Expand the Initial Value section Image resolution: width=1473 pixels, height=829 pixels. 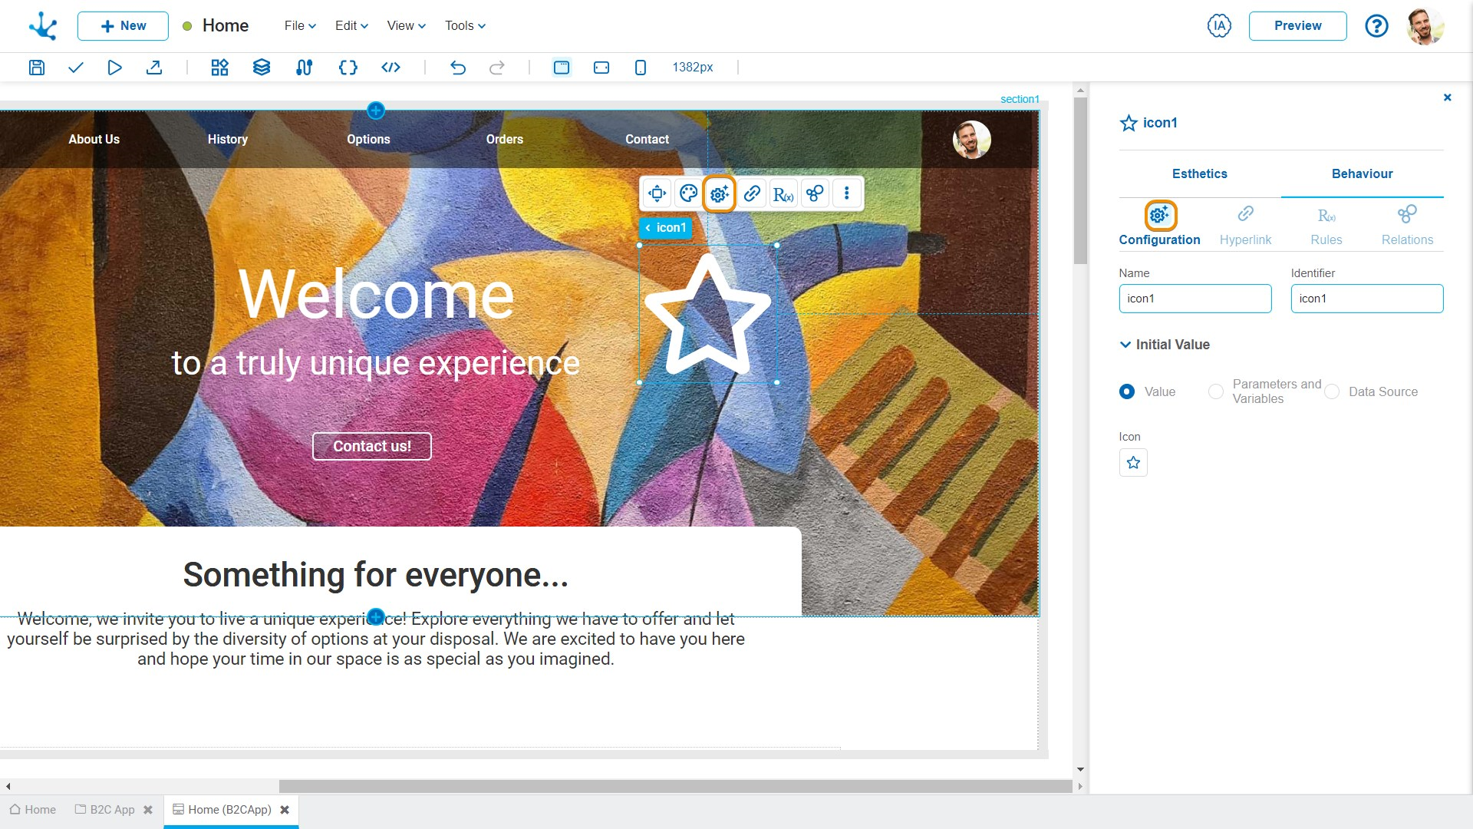click(x=1125, y=344)
